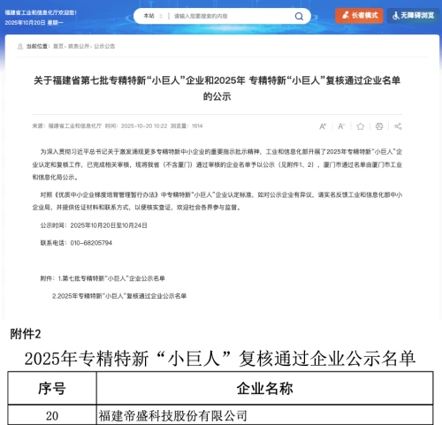Open 公示公告 breadcrumb link
This screenshot has height=425, width=442.
click(x=104, y=46)
